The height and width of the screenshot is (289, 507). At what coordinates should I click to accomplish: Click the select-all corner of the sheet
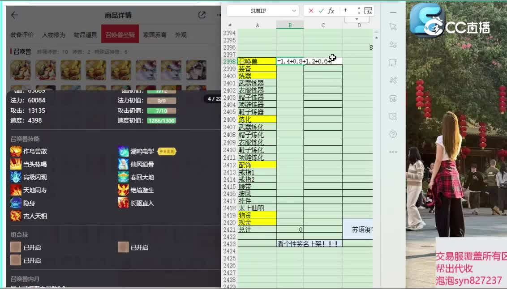coord(230,25)
